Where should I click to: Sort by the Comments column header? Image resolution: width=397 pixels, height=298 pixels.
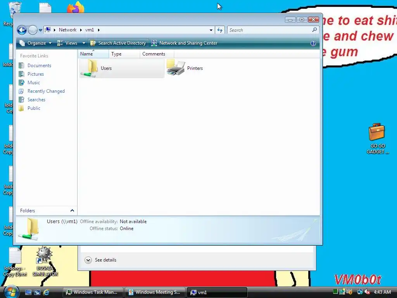(157, 54)
